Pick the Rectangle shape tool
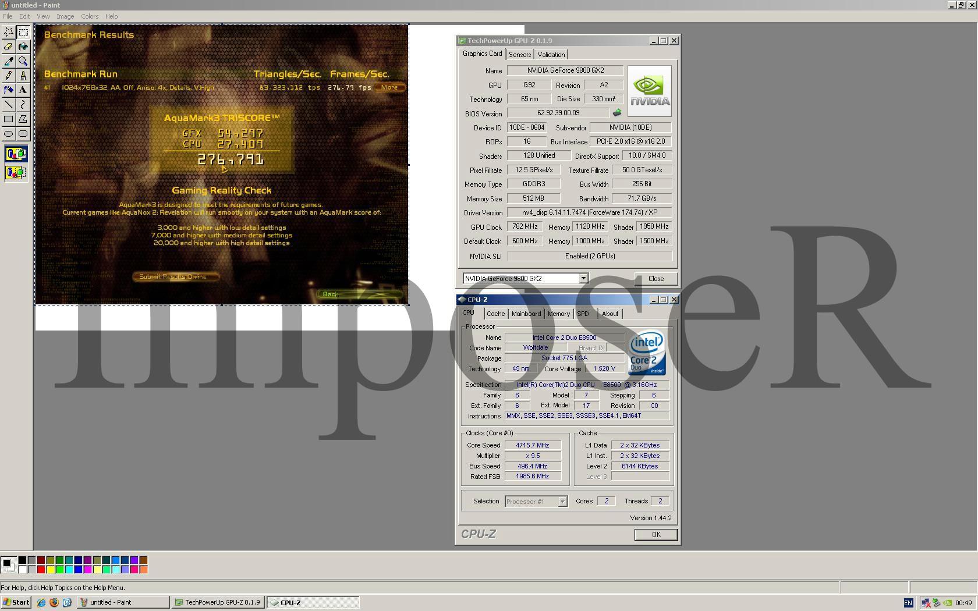 [9, 119]
